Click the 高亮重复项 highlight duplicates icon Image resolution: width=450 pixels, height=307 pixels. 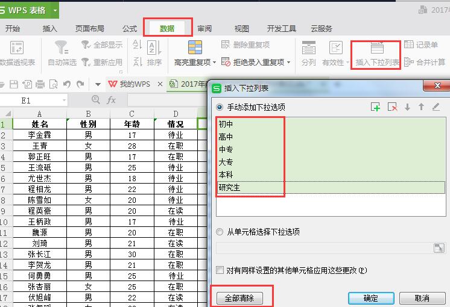point(195,48)
